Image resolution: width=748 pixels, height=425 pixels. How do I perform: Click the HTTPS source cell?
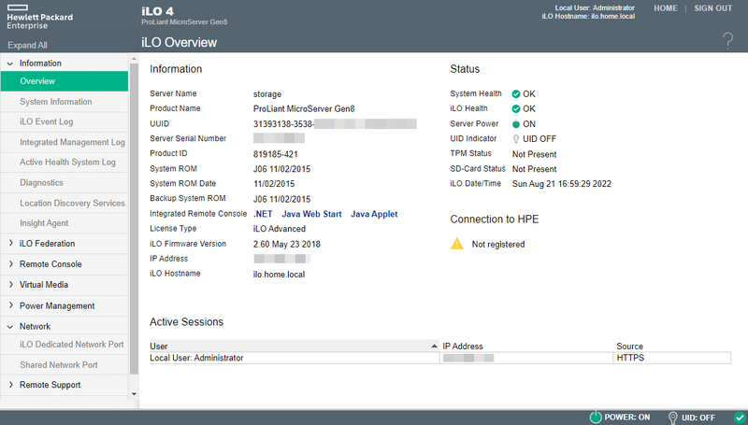[630, 358]
